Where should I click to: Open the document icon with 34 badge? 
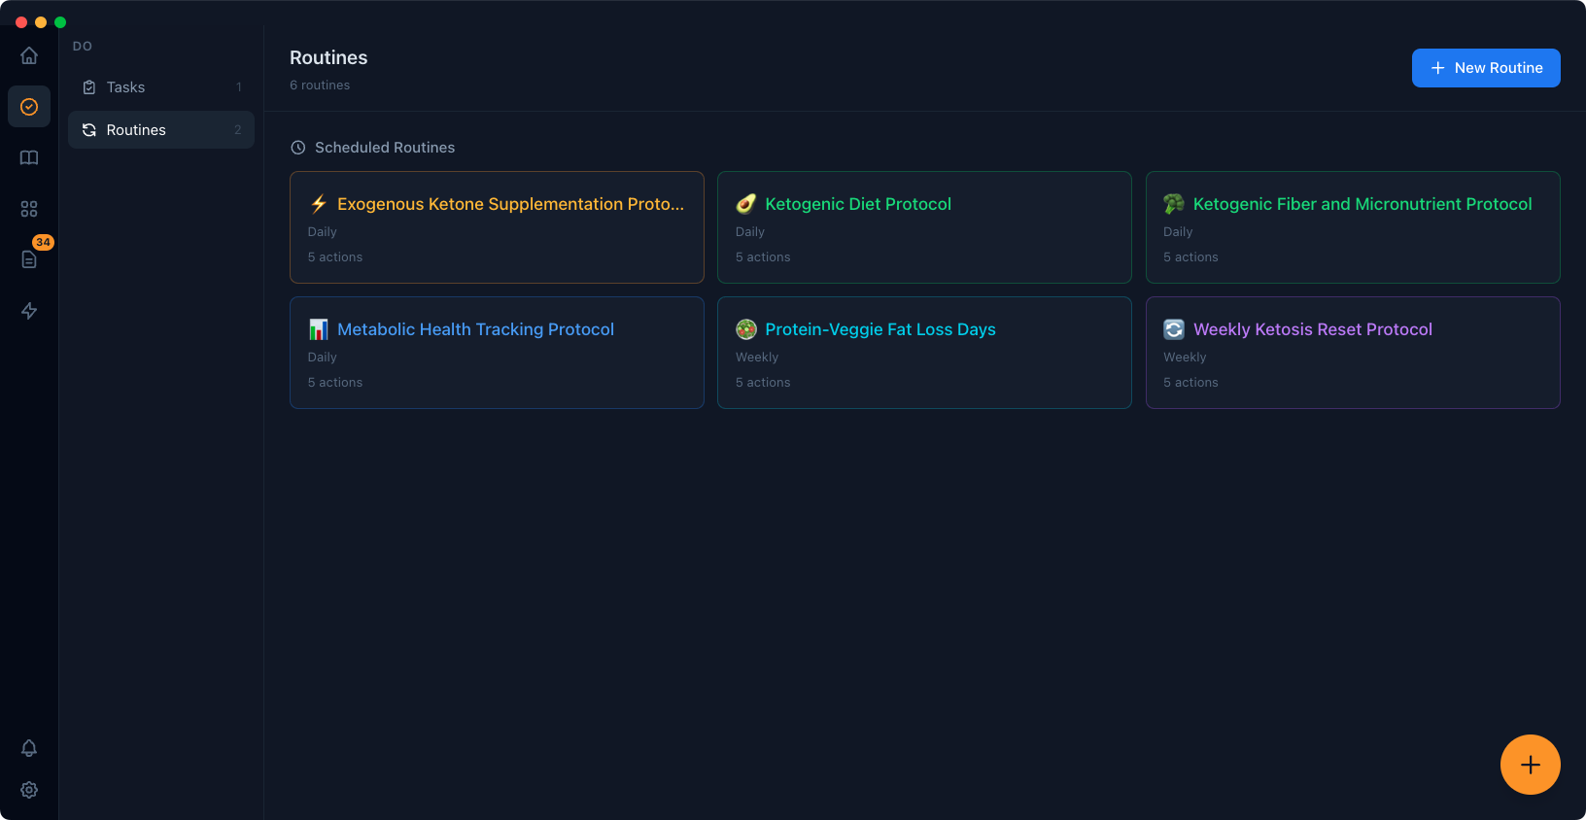point(29,259)
